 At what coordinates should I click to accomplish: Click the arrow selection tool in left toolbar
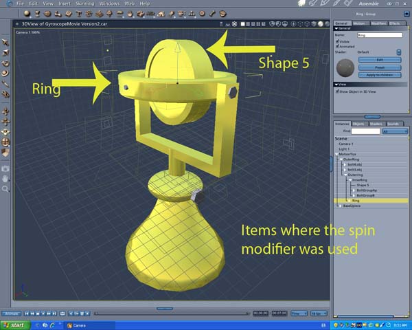(x=5, y=43)
